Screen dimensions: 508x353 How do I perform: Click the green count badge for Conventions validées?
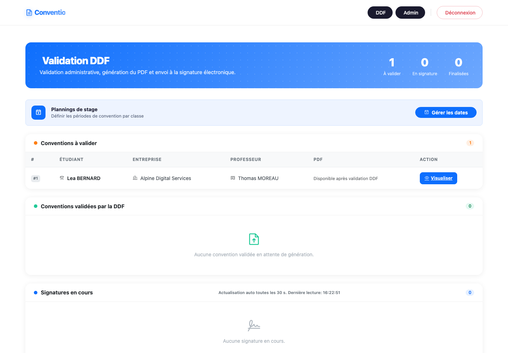click(x=470, y=206)
